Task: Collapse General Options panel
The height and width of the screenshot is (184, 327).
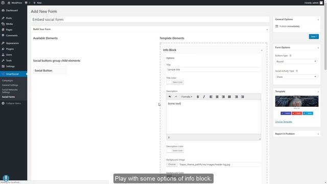Action: click(318, 19)
